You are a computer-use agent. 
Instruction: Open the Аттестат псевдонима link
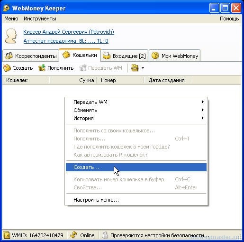pos(66,41)
